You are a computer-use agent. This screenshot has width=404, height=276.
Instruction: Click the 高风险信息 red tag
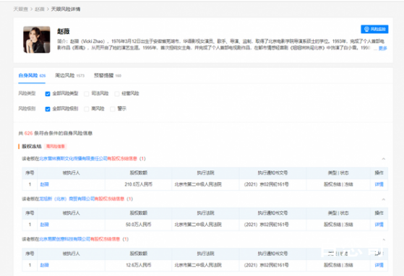coord(56,147)
